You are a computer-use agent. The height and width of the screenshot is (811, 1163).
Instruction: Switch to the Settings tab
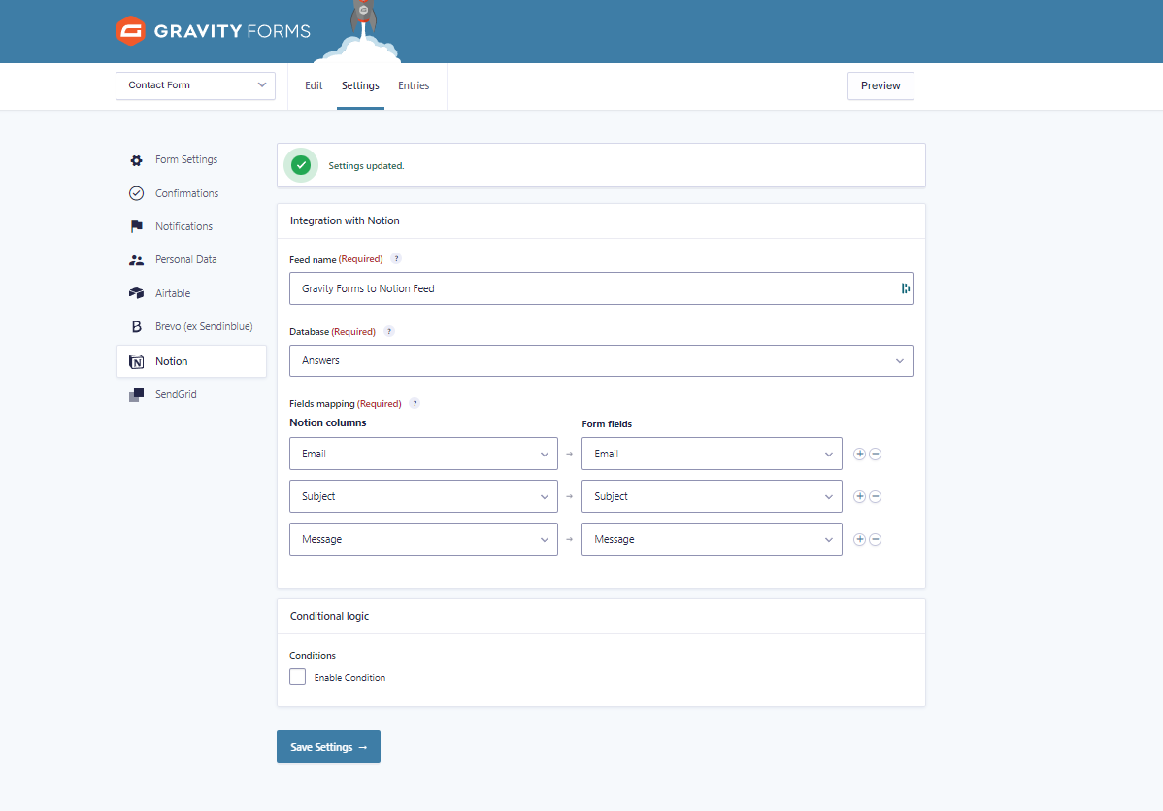click(x=360, y=86)
